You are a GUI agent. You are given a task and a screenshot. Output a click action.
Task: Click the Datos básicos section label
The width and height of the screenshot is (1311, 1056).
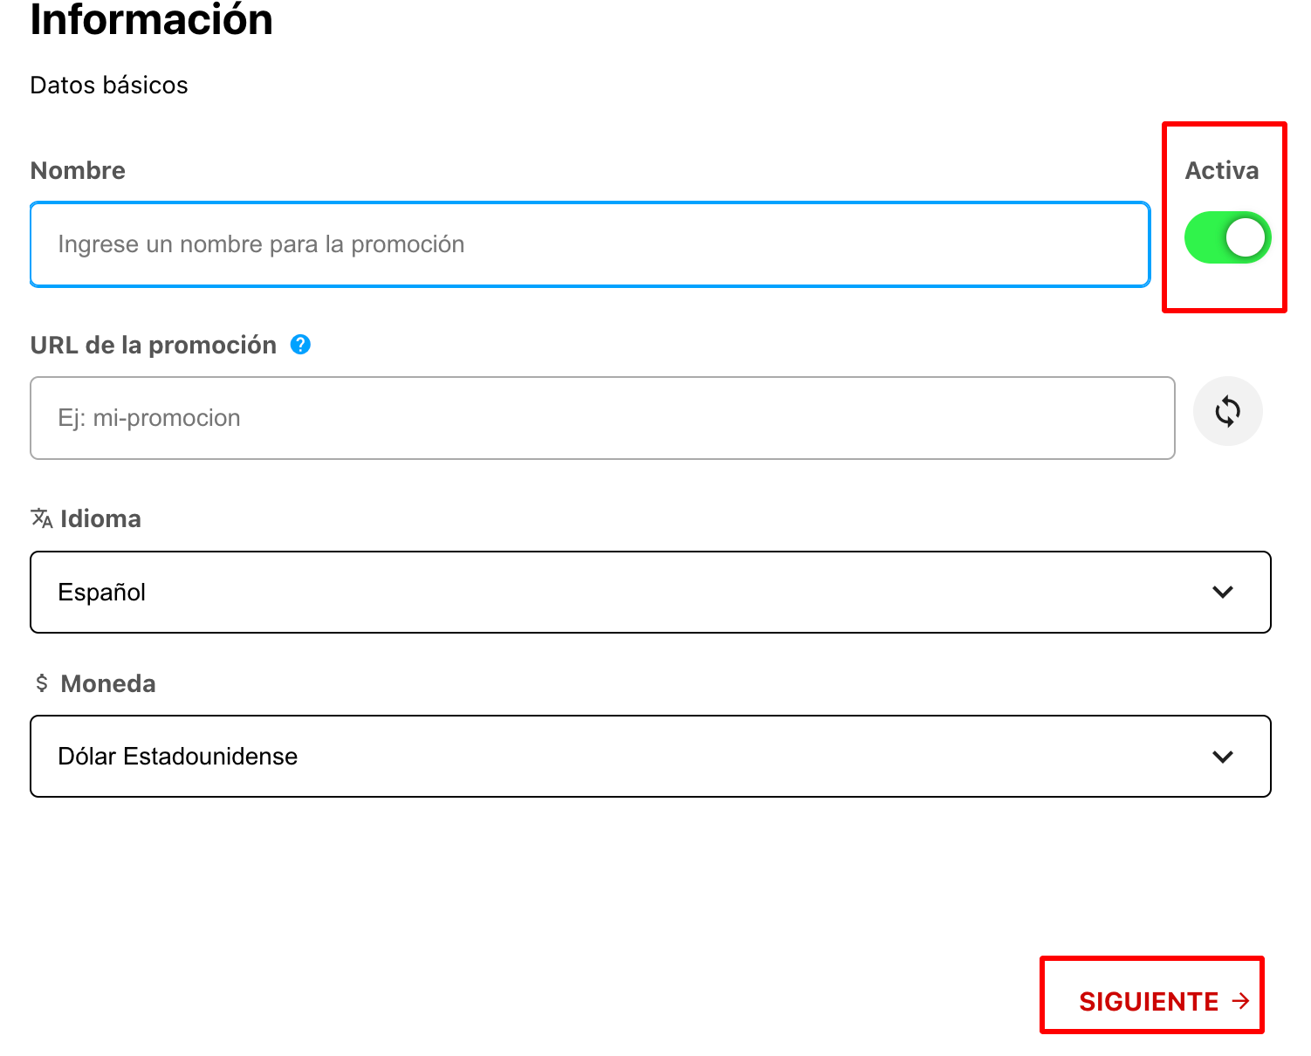[108, 85]
